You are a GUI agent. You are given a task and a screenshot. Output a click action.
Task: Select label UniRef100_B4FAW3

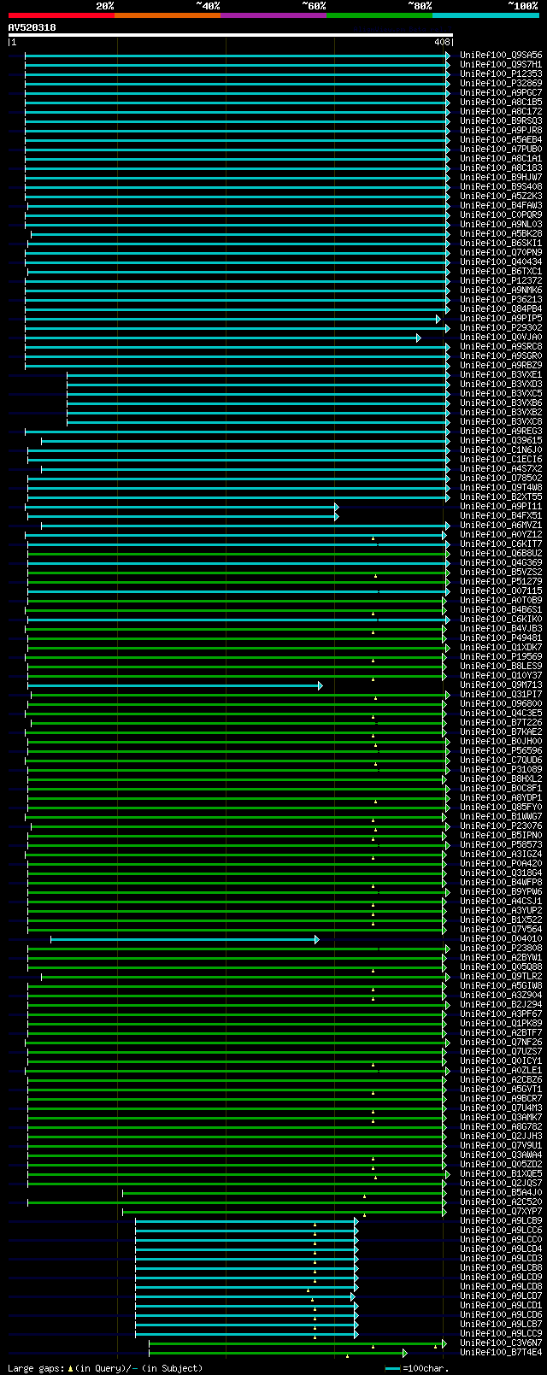click(x=501, y=205)
